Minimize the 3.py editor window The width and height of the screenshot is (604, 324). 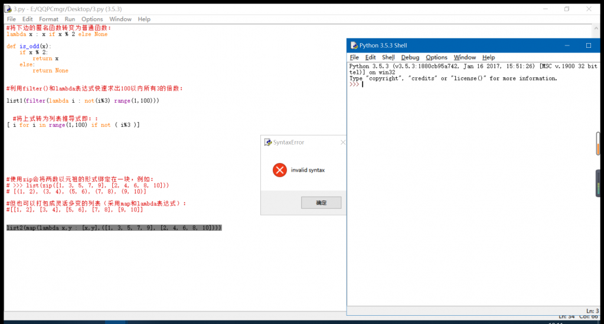(x=546, y=9)
